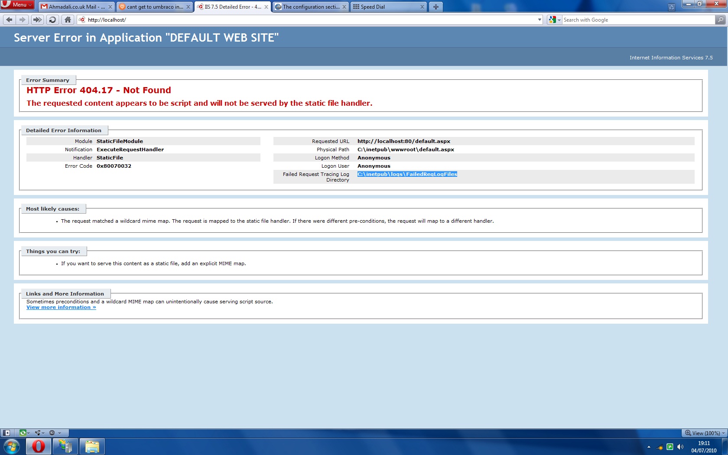Click in the http://localhost/ address field
This screenshot has width=728, height=455.
click(x=310, y=19)
